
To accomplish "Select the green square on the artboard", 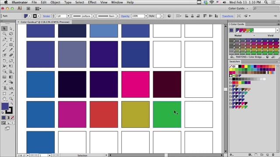I will pos(167,114).
